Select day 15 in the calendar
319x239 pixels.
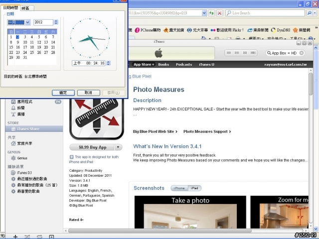11,47
